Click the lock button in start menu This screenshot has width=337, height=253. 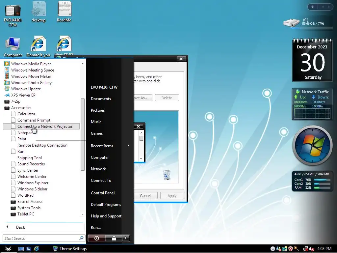click(x=114, y=238)
